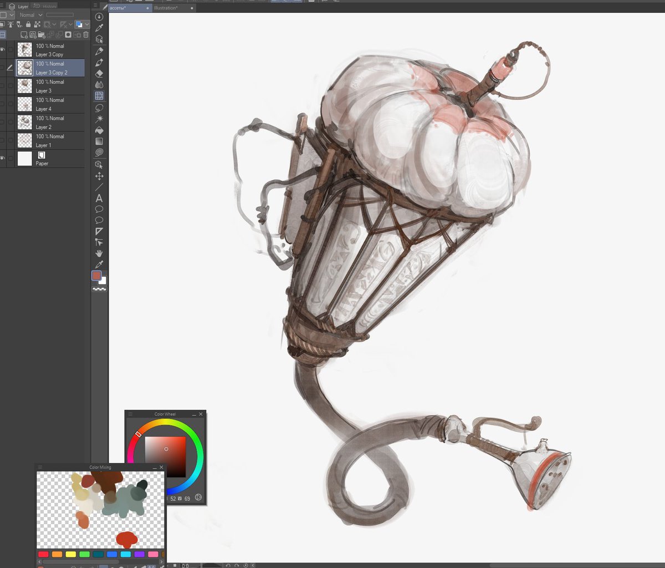This screenshot has width=665, height=568.
Task: Open the layer color dropdown arrow
Action: 87,24
